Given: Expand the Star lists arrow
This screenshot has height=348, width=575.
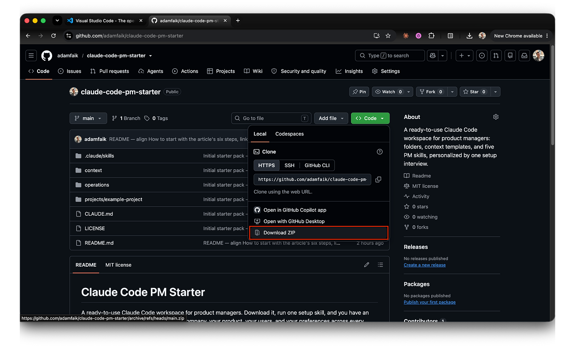Looking at the screenshot, I should point(495,92).
